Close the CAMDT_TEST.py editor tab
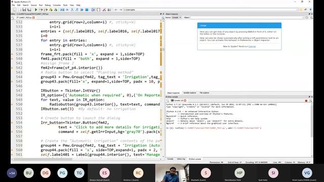Screen dimensions: 324x182 tap(33, 18)
